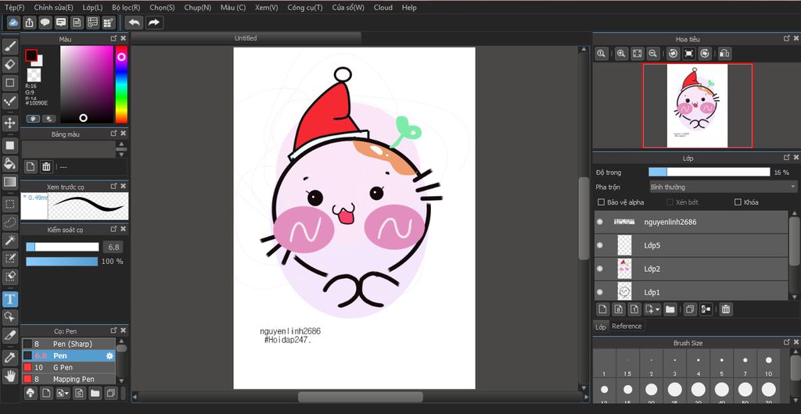Detach the Hoa tiêu panel with float icon
The height and width of the screenshot is (414, 801).
(x=787, y=39)
